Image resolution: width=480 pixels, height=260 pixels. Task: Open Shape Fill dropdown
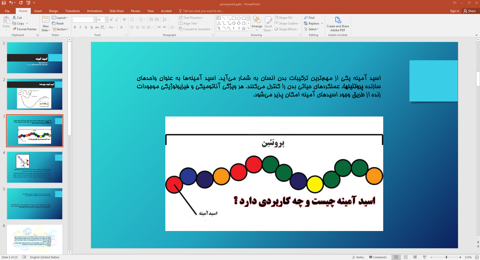284,18
